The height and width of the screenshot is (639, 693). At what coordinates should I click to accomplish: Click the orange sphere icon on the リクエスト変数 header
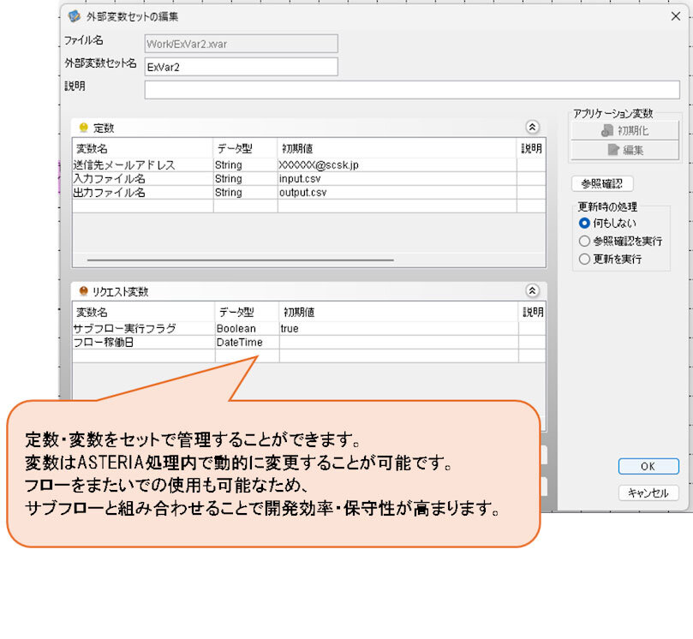pyautogui.click(x=82, y=292)
